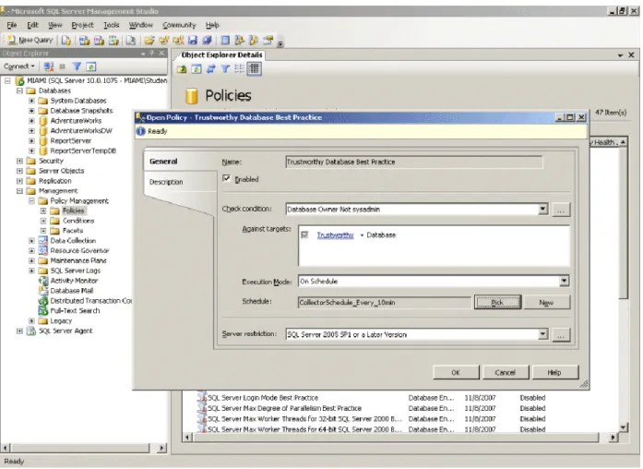
Task: Click the Help button in dialog
Action: [554, 373]
